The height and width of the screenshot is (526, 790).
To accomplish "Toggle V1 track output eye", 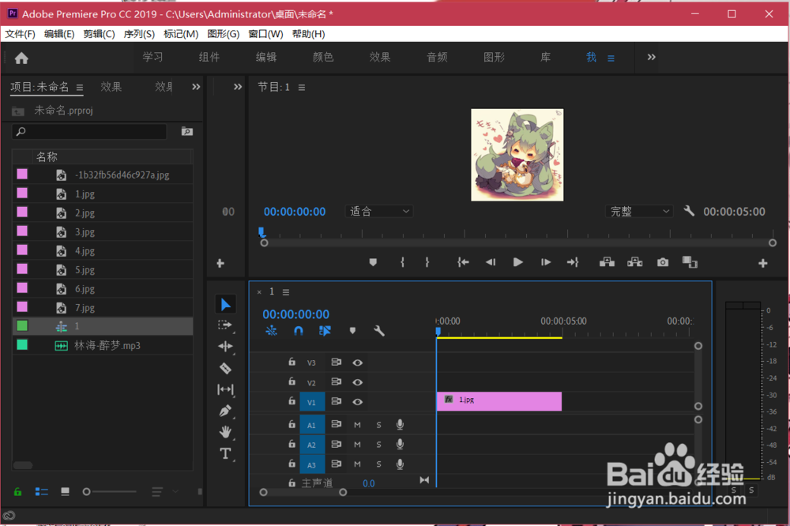I will point(357,402).
